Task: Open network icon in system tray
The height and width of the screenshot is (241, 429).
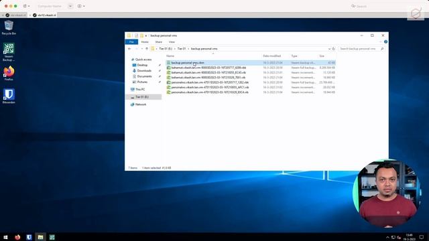Action: tap(393, 237)
